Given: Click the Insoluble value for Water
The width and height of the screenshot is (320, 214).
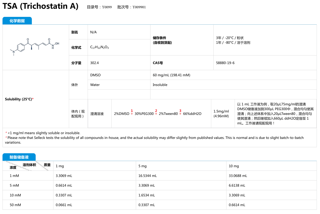Looking at the screenshot, I should 160,85.
